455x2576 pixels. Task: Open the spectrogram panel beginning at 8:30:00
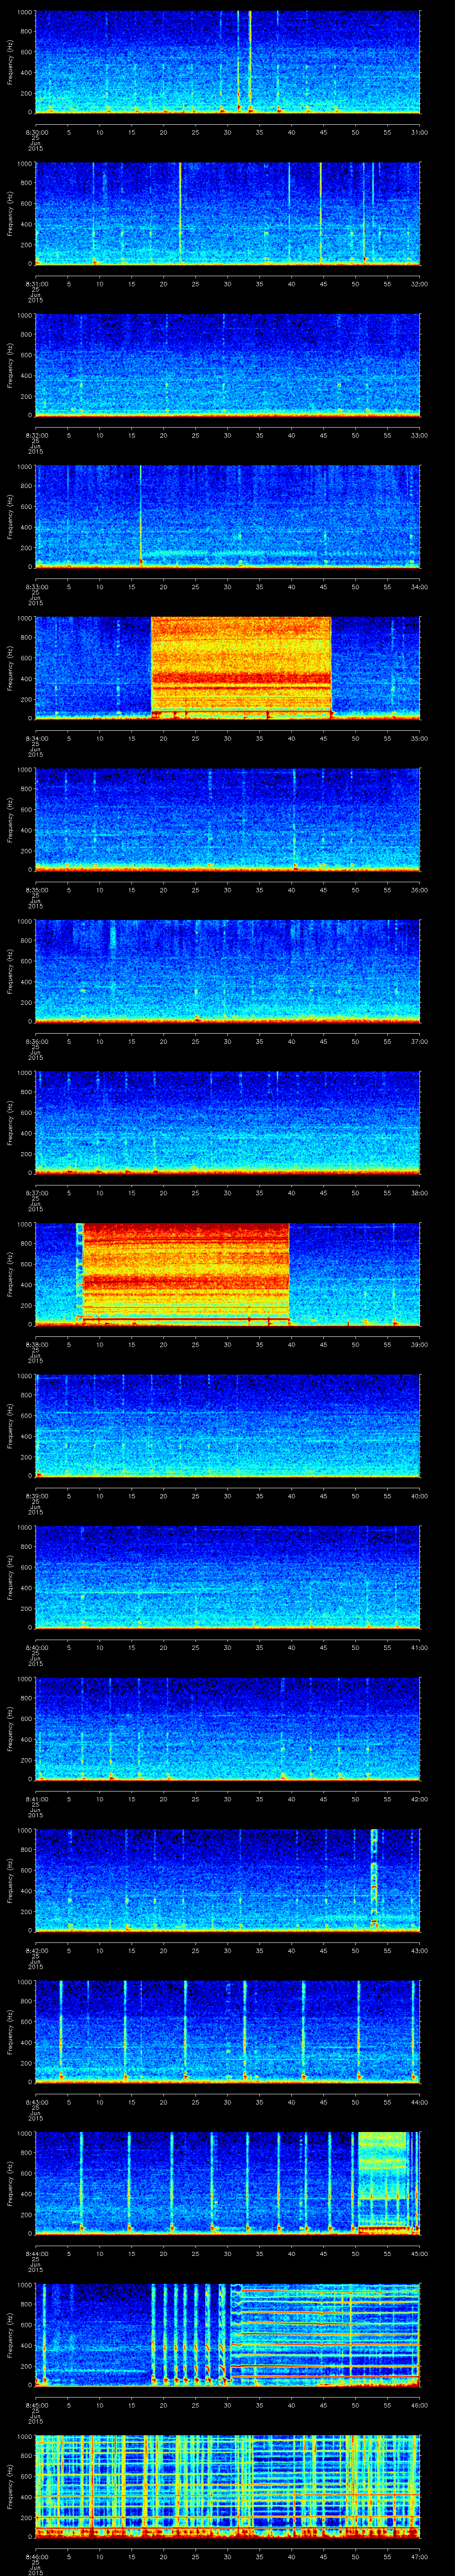tap(227, 62)
